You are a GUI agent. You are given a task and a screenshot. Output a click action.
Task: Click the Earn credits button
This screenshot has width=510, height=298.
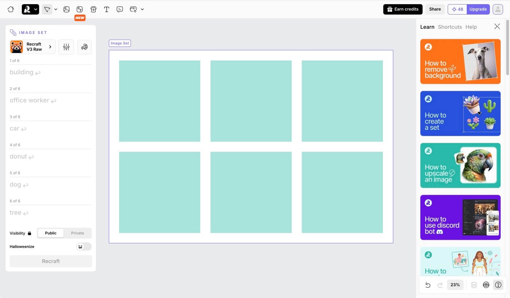[x=403, y=9]
